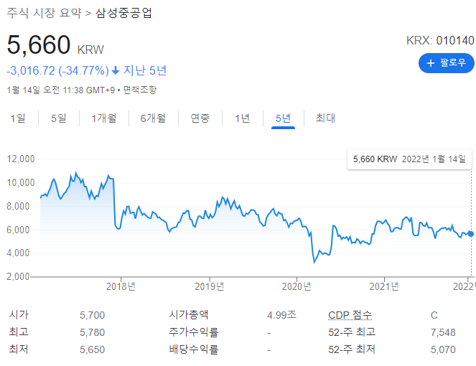Click the CDP score value C
The image size is (476, 366).
434,315
